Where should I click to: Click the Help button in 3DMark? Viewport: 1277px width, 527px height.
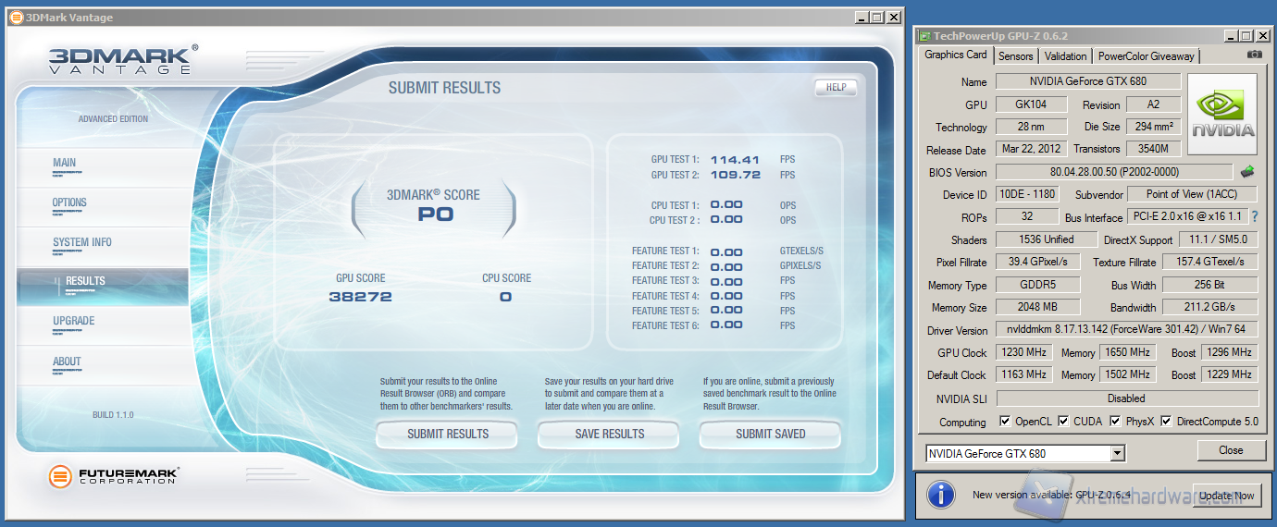point(836,88)
